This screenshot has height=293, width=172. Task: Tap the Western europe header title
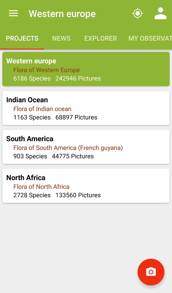pos(62,14)
